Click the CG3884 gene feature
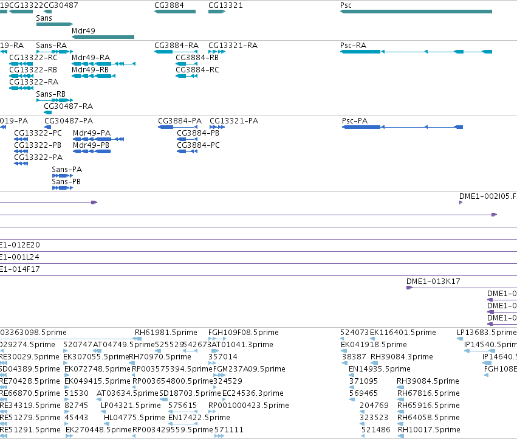Screen dimensions: 517x439 pos(175,12)
